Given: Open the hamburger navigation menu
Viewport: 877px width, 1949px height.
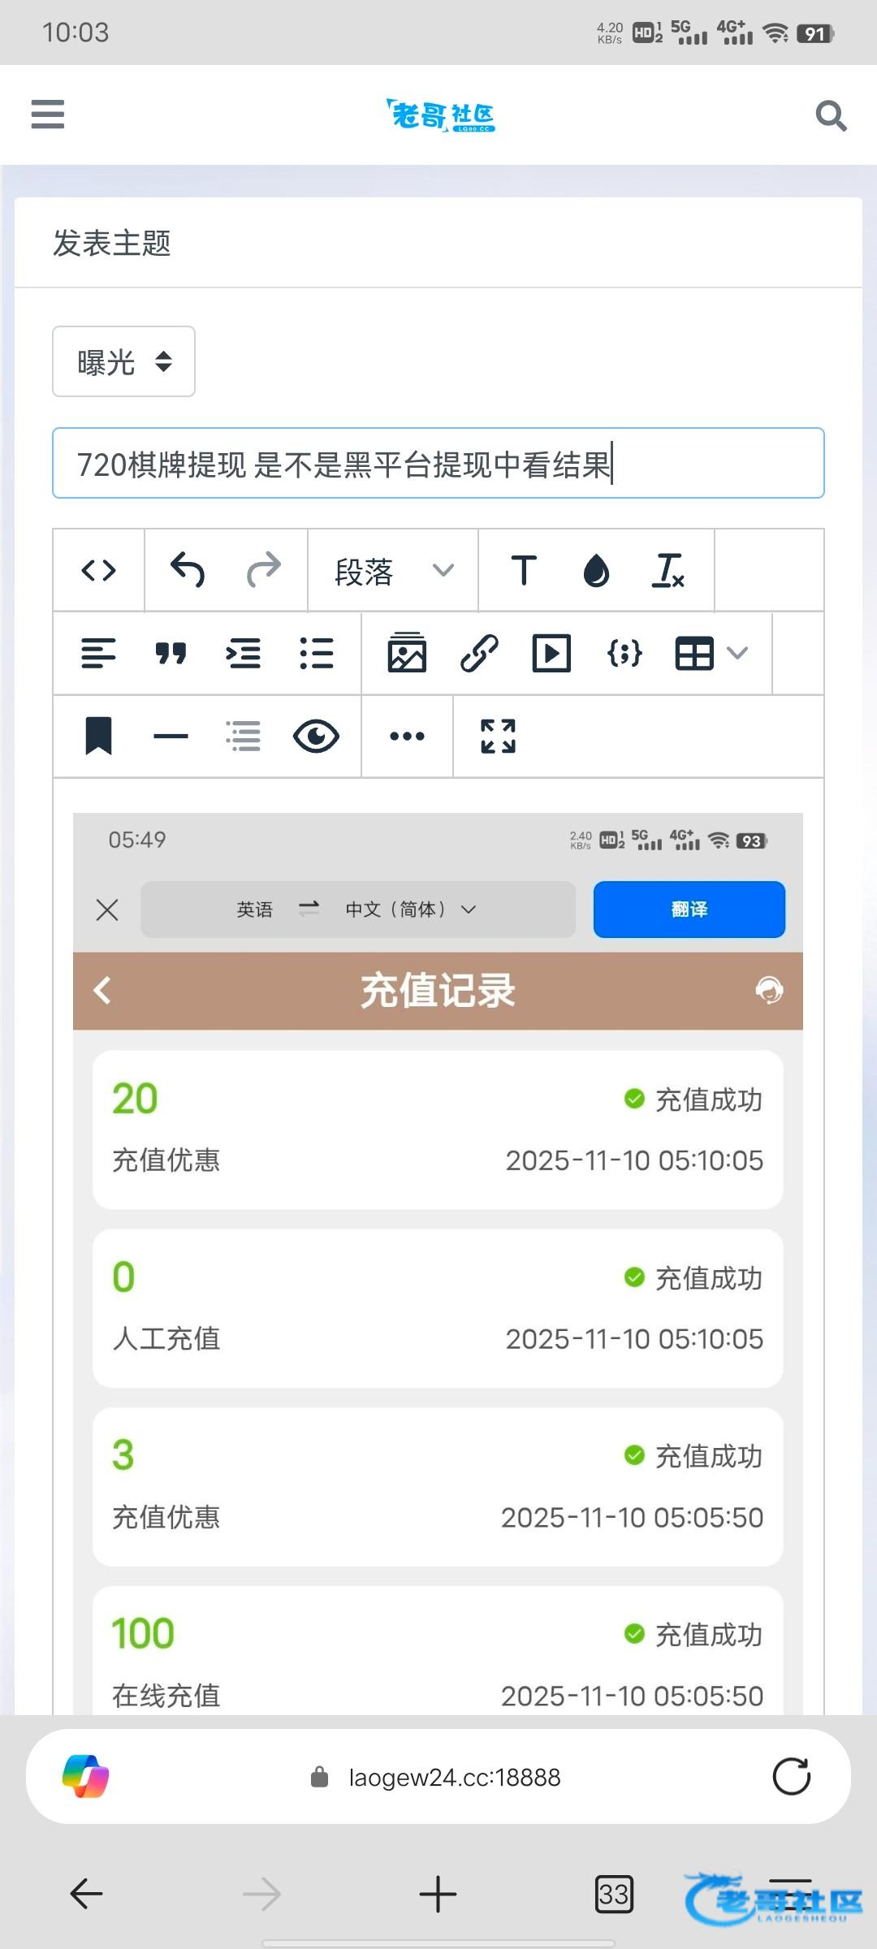Looking at the screenshot, I should click(x=48, y=115).
